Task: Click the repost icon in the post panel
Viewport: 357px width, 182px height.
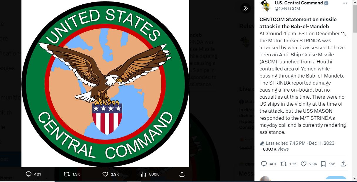Action: click(284, 164)
